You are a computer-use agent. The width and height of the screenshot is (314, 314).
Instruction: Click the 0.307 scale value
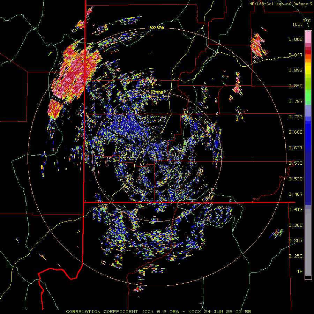coord(296,240)
